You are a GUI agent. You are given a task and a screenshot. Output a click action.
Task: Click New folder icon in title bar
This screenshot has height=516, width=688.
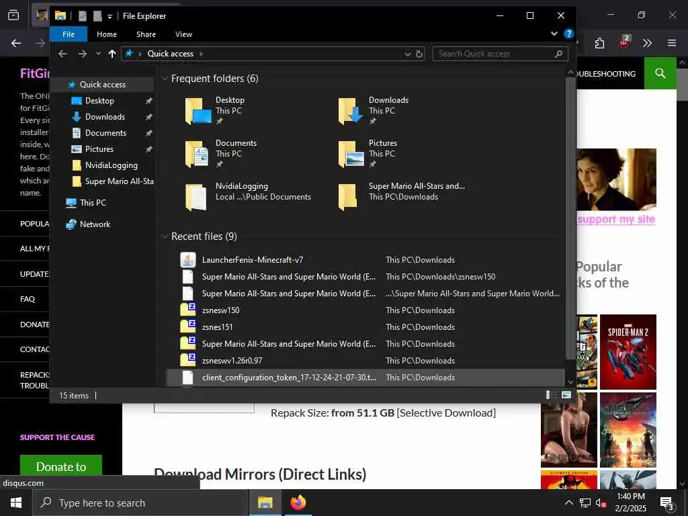[x=97, y=16]
